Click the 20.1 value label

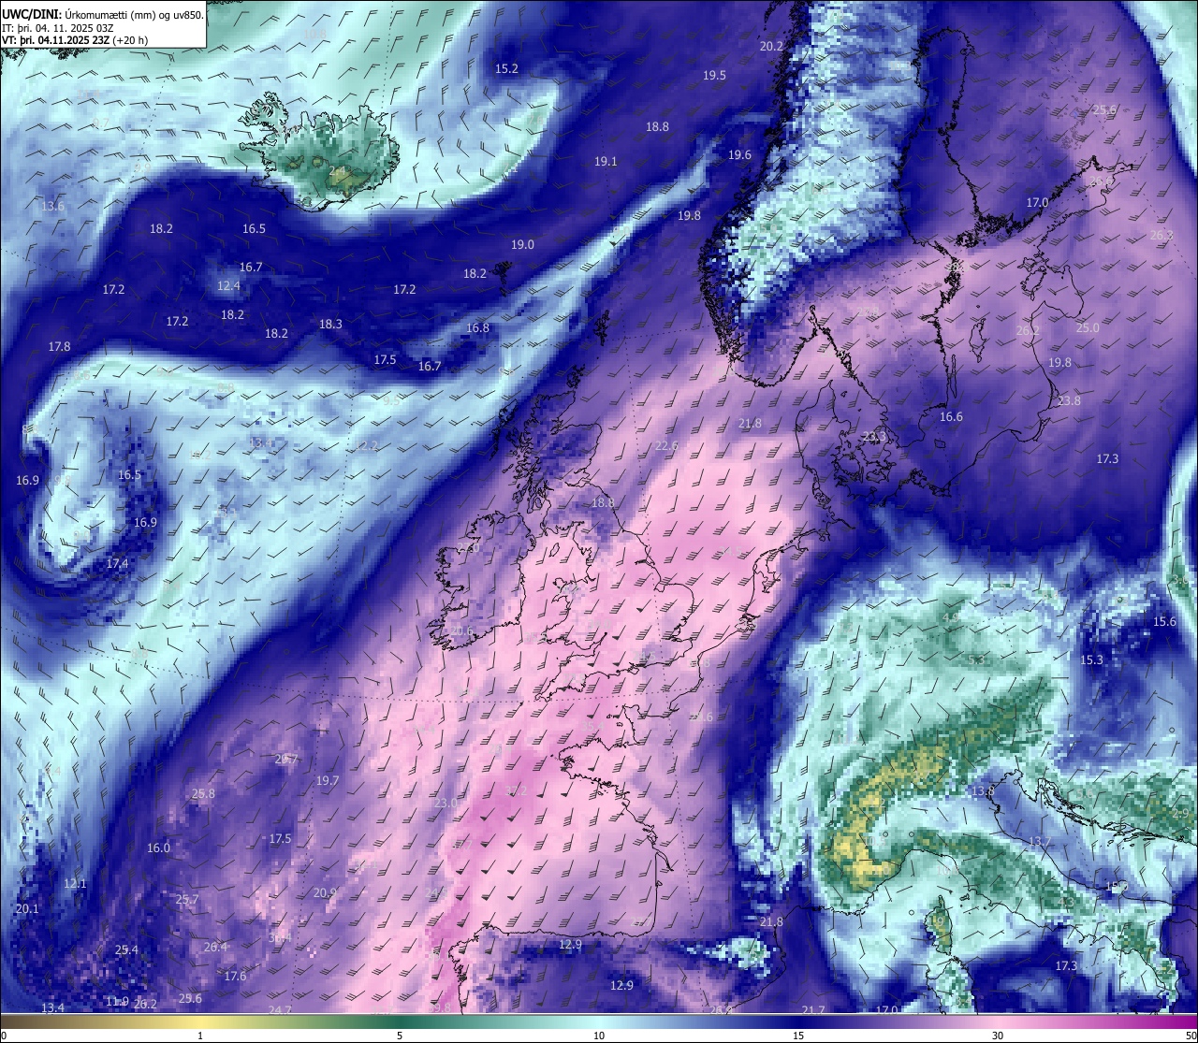(x=27, y=908)
